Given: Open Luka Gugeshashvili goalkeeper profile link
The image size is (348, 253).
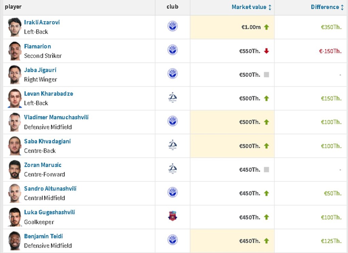Looking at the screenshot, I should (x=49, y=212).
